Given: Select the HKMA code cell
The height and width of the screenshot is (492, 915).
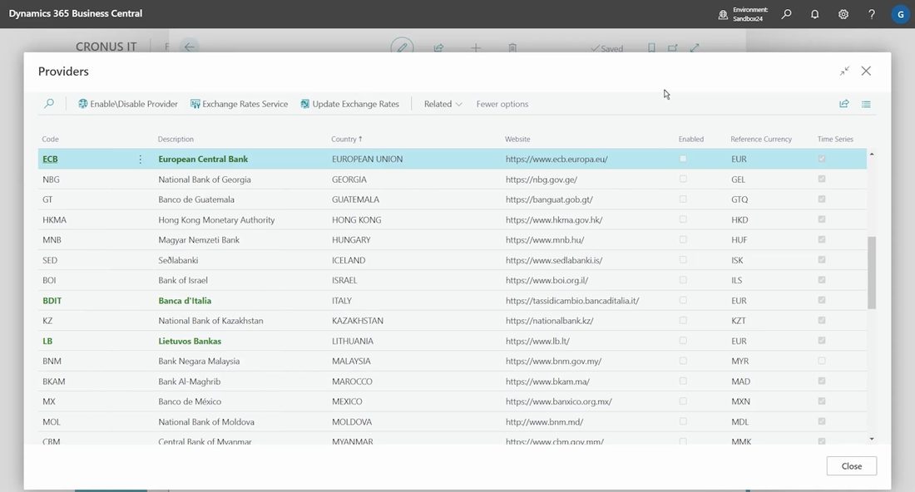Looking at the screenshot, I should 54,219.
